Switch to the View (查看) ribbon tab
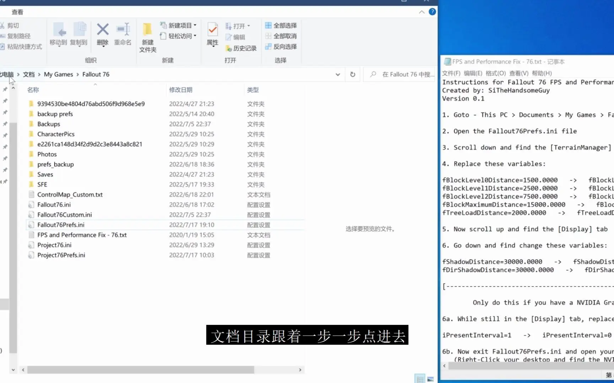This screenshot has width=614, height=383. pyautogui.click(x=17, y=12)
